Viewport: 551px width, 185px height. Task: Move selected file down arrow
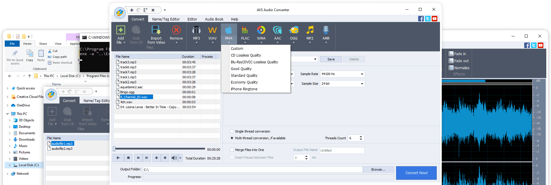point(165,158)
